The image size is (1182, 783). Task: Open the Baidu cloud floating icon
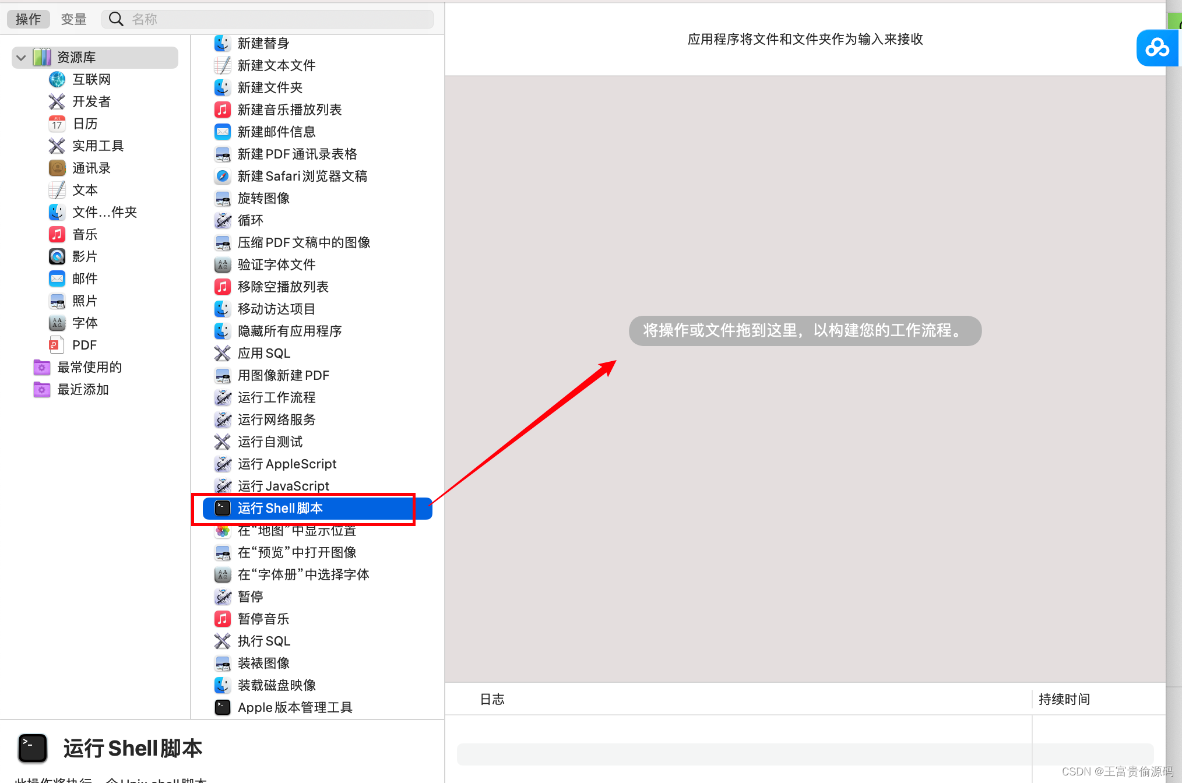pyautogui.click(x=1158, y=48)
